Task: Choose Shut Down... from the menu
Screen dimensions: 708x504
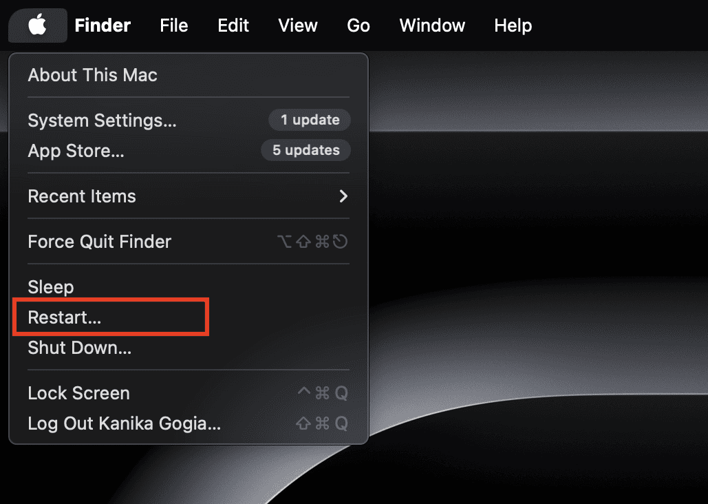Action: pyautogui.click(x=80, y=348)
